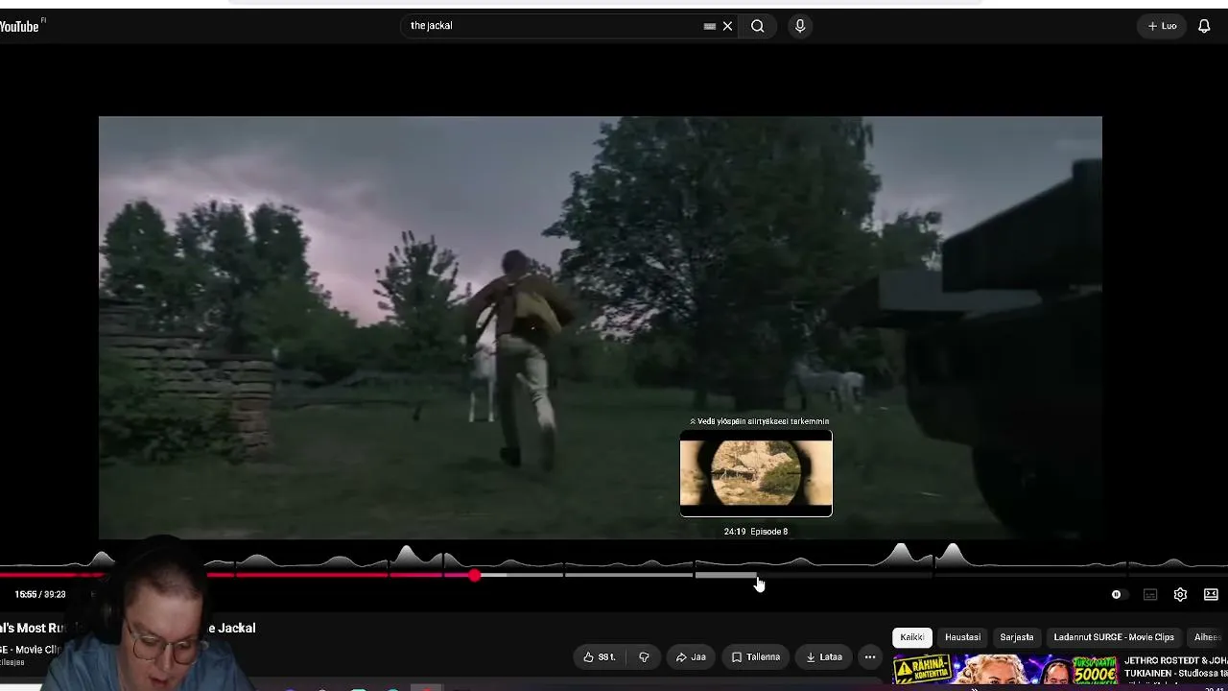Toggle subtitles with the captions icon
The image size is (1228, 691).
tap(1150, 595)
